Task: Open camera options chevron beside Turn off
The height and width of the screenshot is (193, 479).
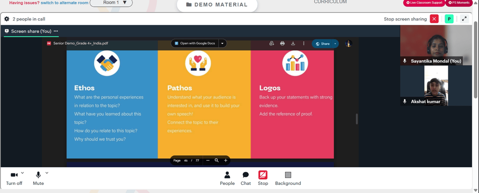Action: coord(23,173)
